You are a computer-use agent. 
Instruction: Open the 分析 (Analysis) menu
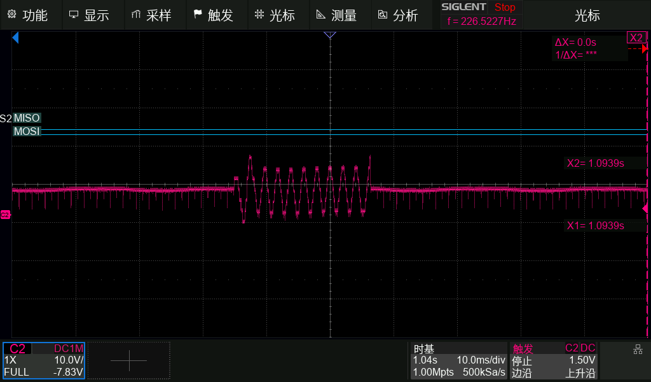click(x=402, y=15)
